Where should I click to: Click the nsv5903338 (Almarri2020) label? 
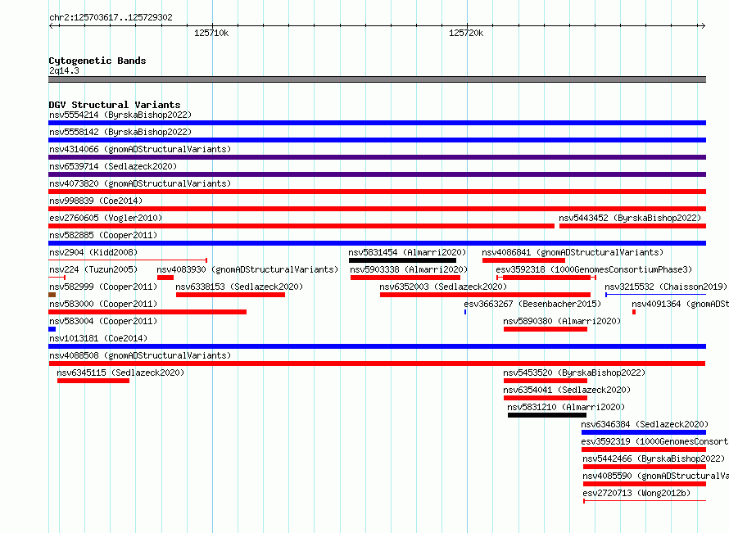[x=409, y=269]
